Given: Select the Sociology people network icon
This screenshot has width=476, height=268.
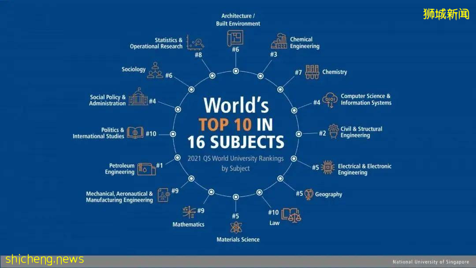Looking at the screenshot, I should tap(155, 70).
